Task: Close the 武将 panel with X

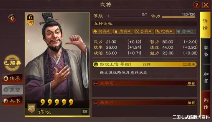Action: pos(206,5)
